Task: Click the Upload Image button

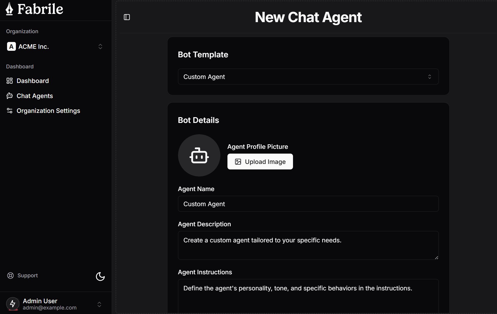Action: pos(260,161)
